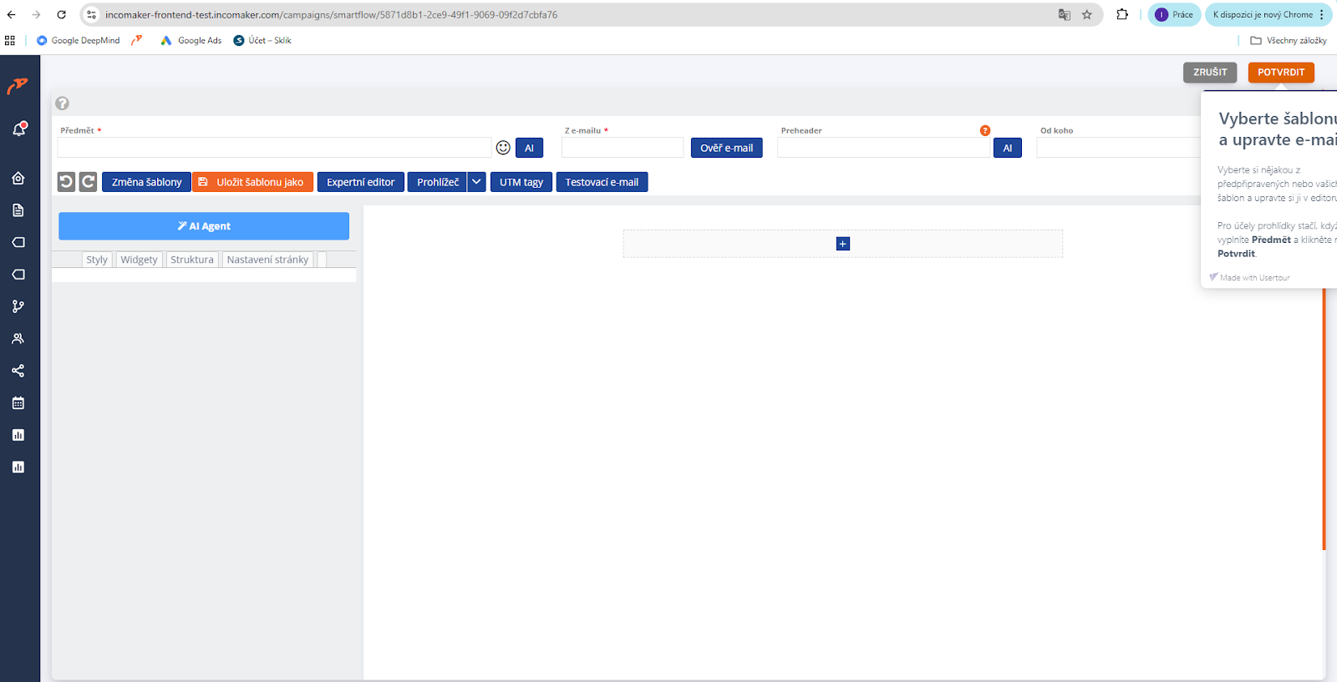Viewport: 1337px width, 682px height.
Task: Click into the Předmět input field
Action: [x=274, y=148]
